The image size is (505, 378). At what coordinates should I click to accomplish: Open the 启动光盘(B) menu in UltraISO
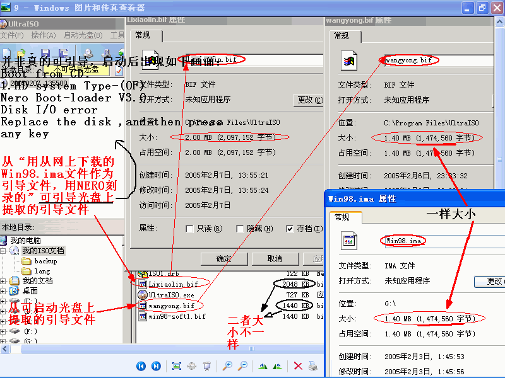pyautogui.click(x=83, y=35)
